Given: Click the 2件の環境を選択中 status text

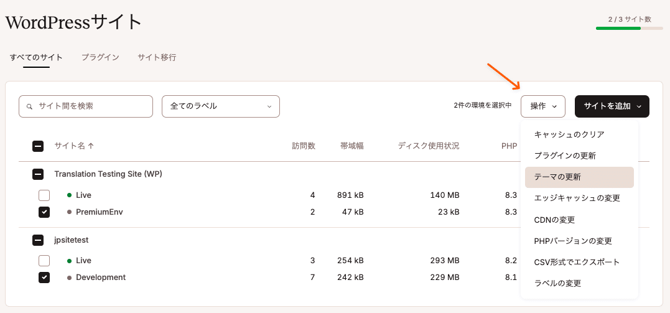Looking at the screenshot, I should point(482,106).
